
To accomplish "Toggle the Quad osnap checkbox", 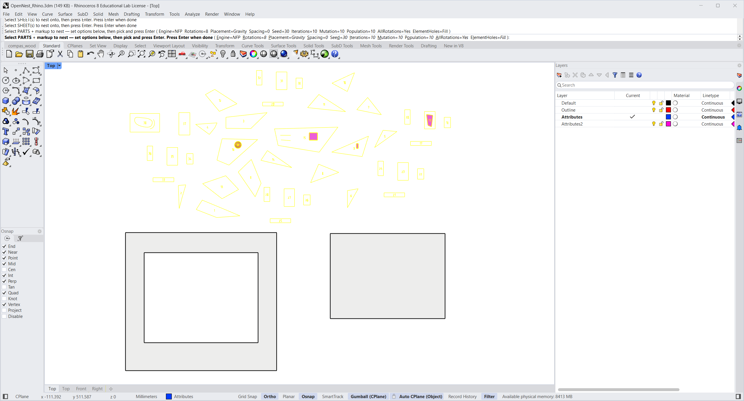I will [4, 293].
